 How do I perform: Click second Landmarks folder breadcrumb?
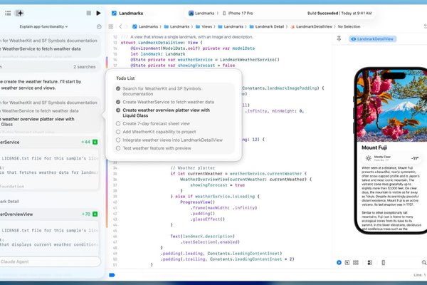coord(231,26)
